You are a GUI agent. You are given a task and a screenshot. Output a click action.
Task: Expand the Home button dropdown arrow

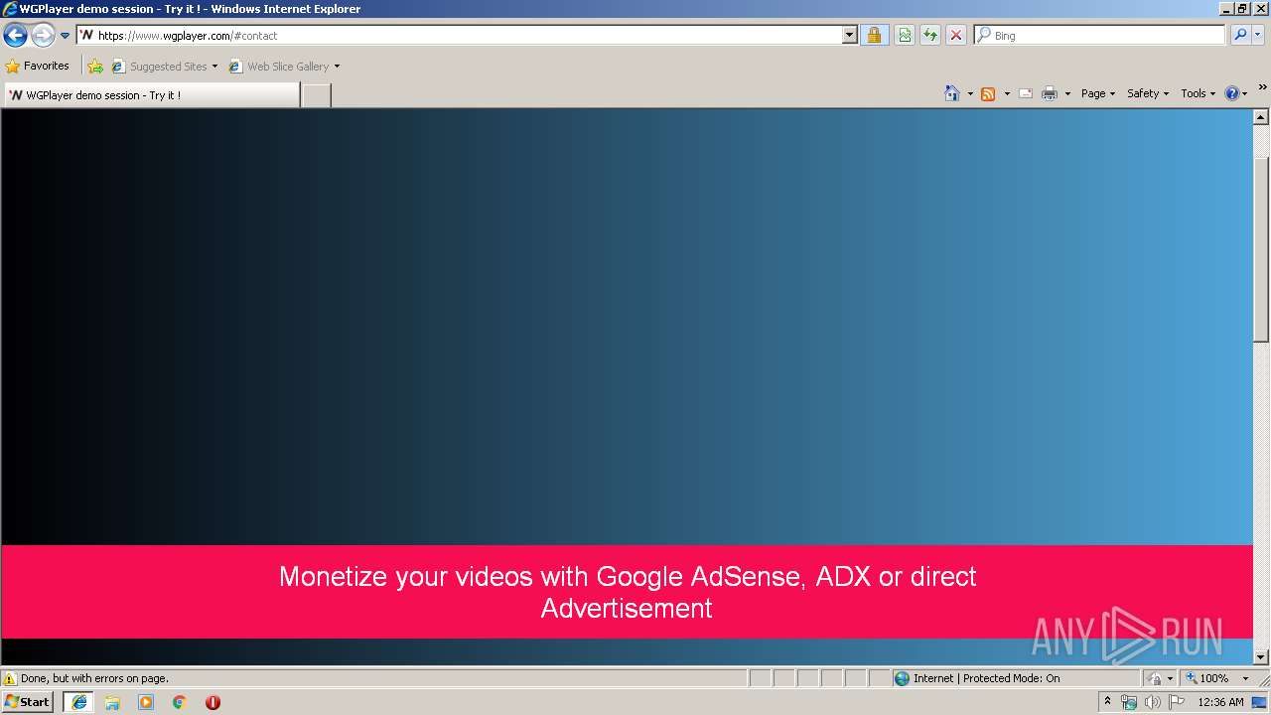[970, 93]
